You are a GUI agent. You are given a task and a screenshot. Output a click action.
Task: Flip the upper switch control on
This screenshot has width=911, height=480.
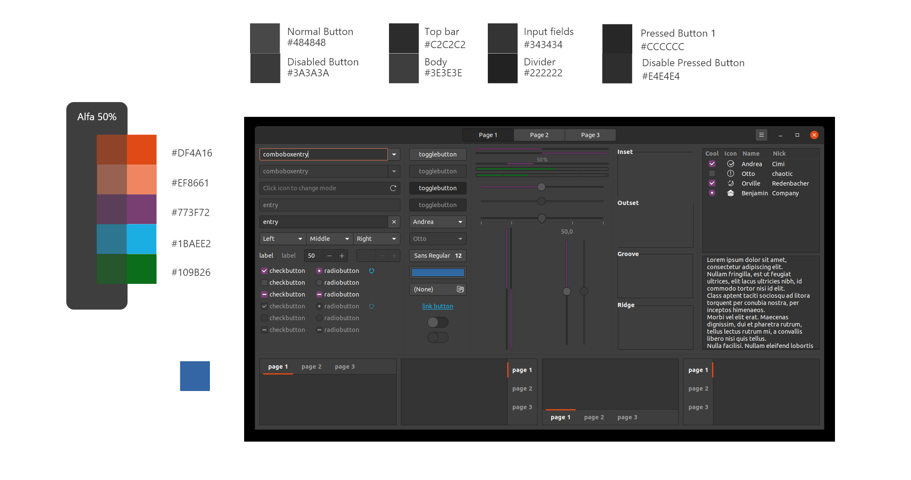438,322
